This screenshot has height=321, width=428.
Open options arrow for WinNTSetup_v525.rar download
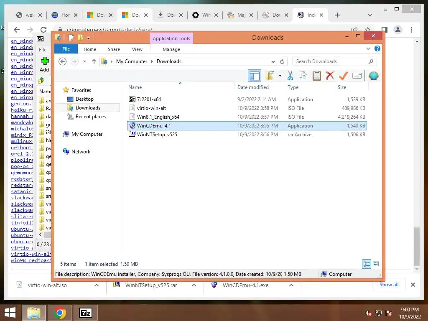pos(194,285)
